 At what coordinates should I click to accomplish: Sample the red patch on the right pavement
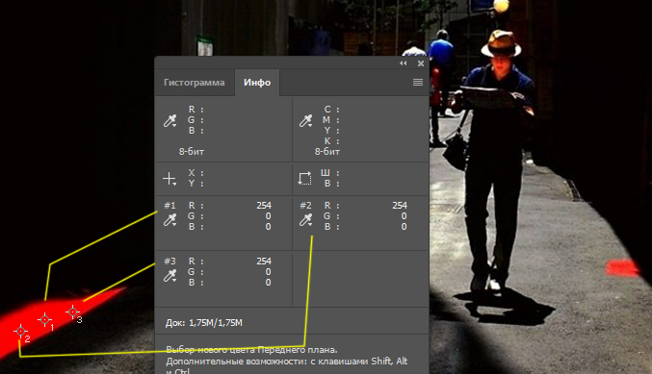point(622,267)
